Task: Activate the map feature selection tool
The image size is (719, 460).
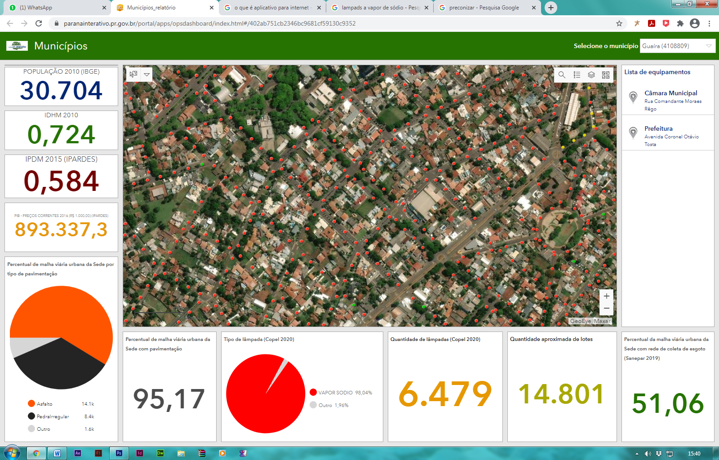Action: [x=133, y=74]
